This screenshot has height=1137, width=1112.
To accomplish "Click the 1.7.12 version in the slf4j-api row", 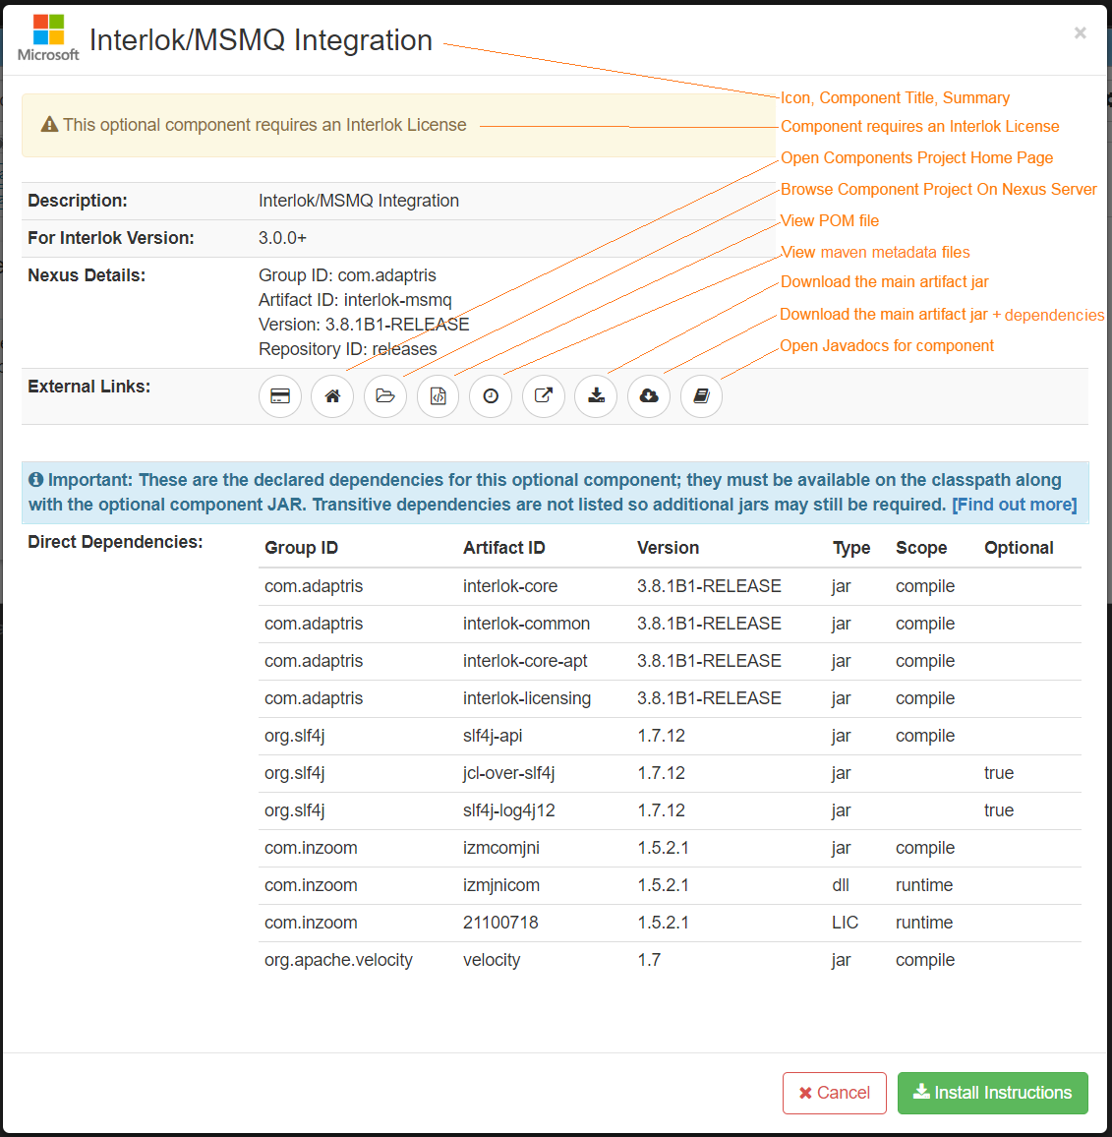I will tap(661, 736).
